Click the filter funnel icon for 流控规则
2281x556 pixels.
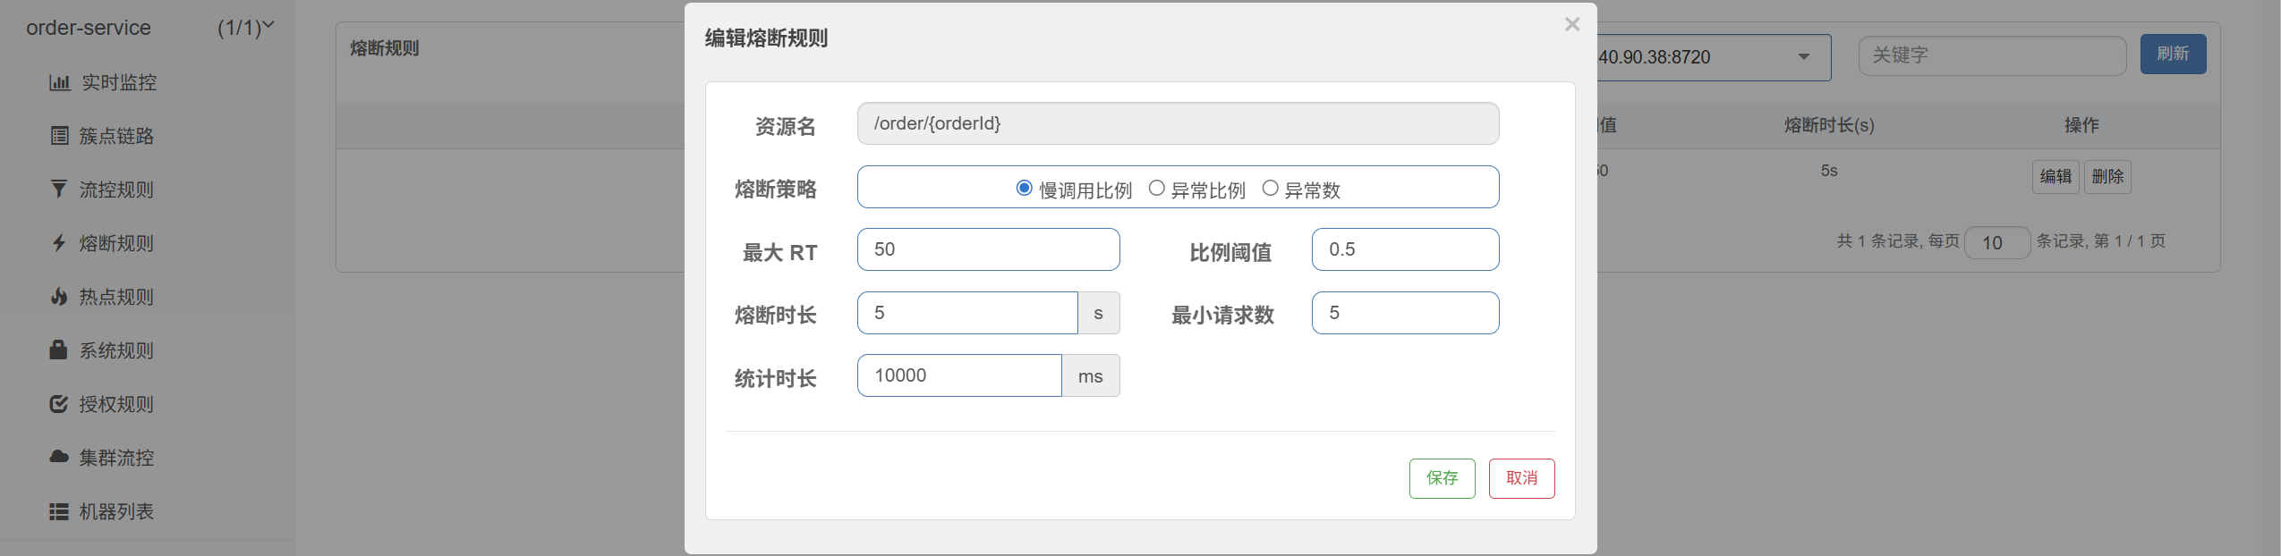59,190
